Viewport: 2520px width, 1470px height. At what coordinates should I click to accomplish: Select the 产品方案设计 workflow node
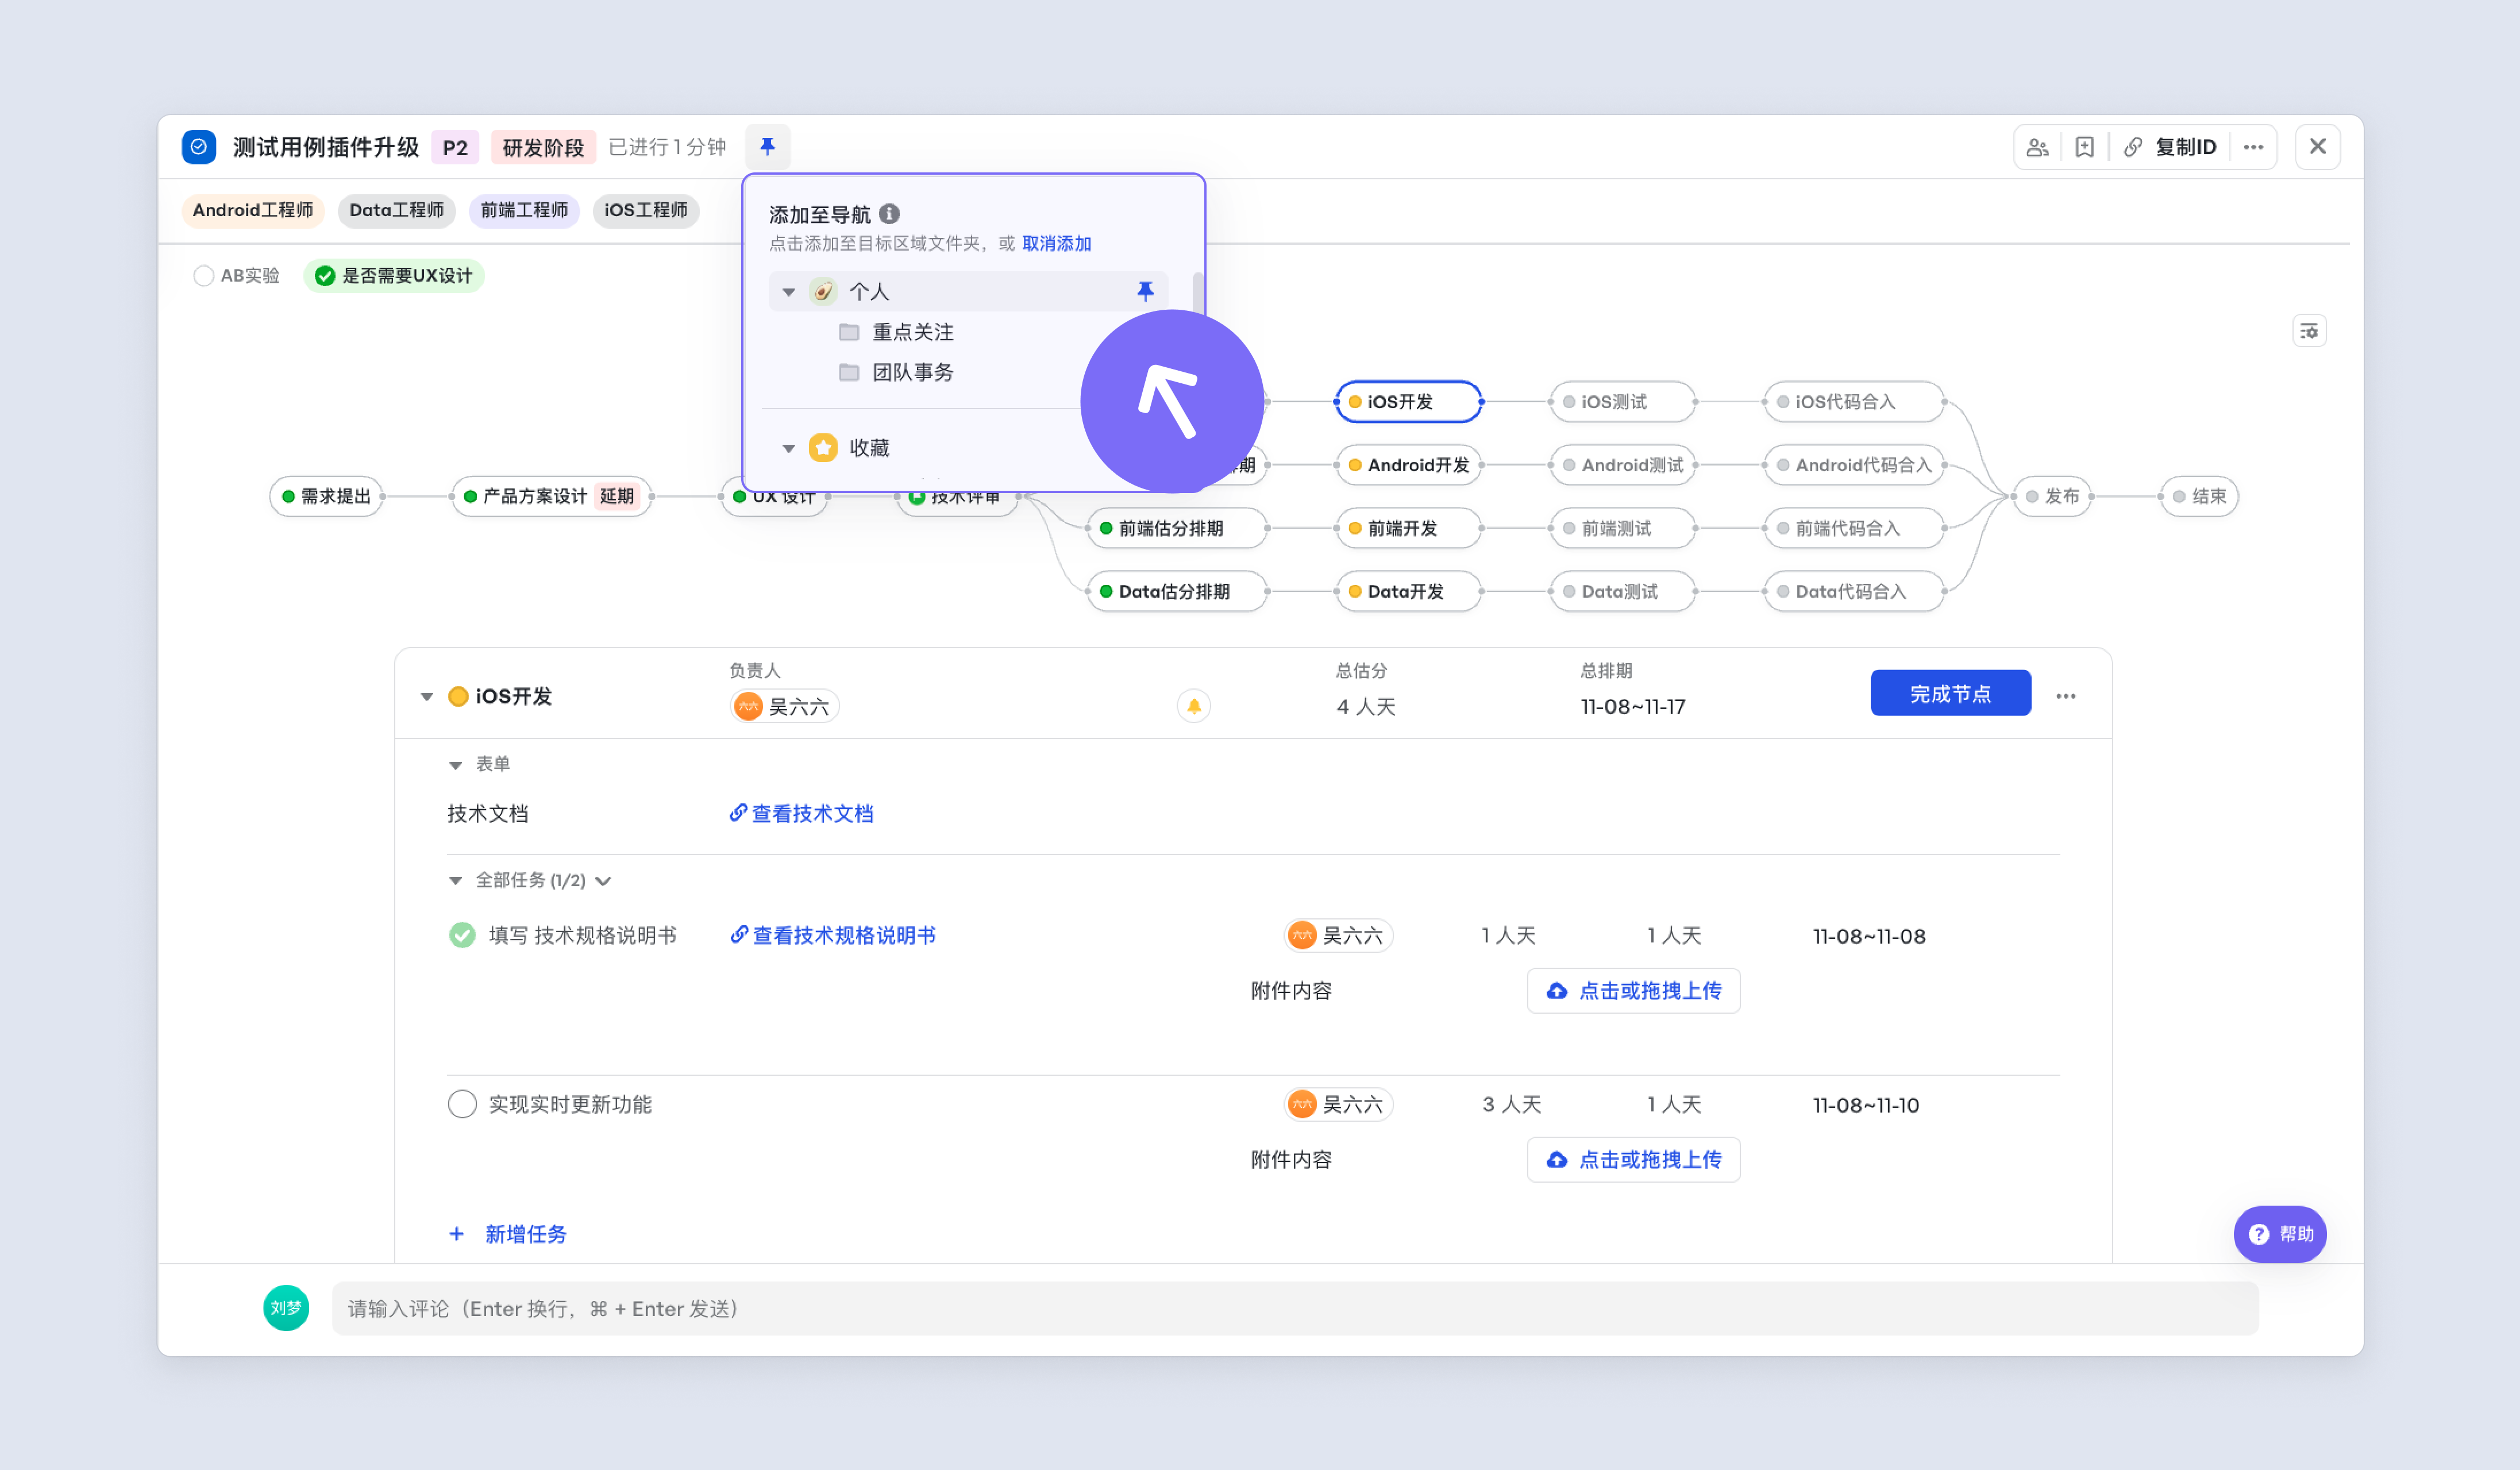point(552,496)
